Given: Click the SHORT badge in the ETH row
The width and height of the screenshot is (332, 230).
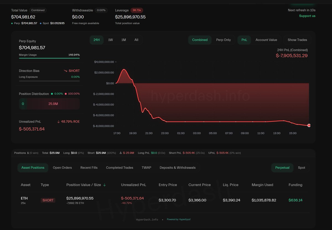Looking at the screenshot, I should (x=48, y=200).
